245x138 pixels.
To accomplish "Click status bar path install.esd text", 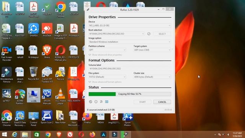I will coord(101,110).
